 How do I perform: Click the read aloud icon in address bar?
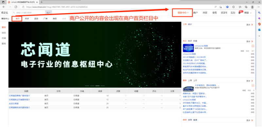[216, 7]
